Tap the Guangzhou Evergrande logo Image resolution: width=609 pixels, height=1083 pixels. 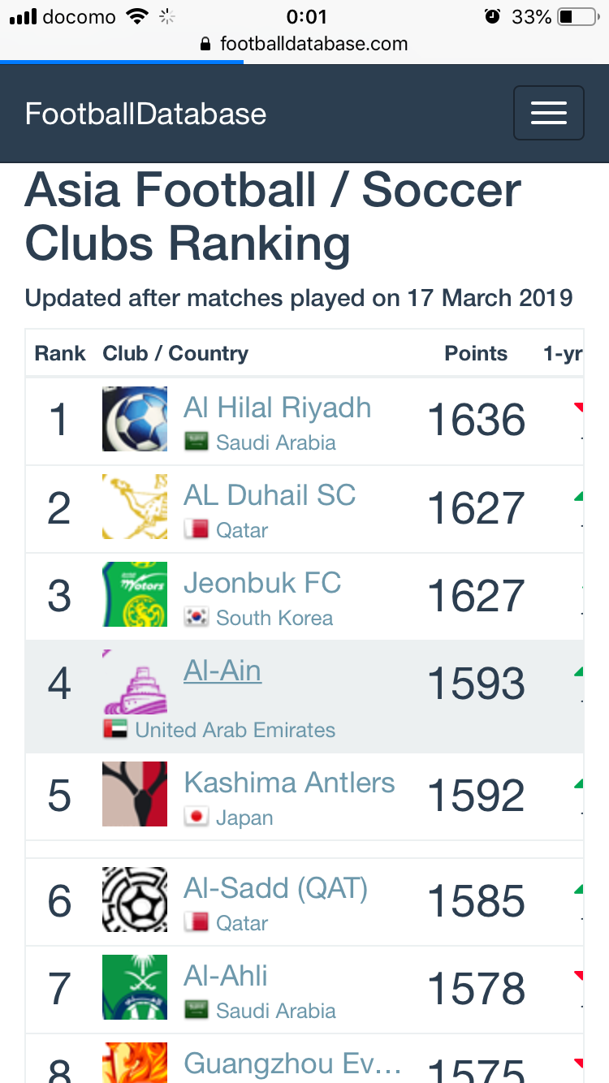[135, 1063]
